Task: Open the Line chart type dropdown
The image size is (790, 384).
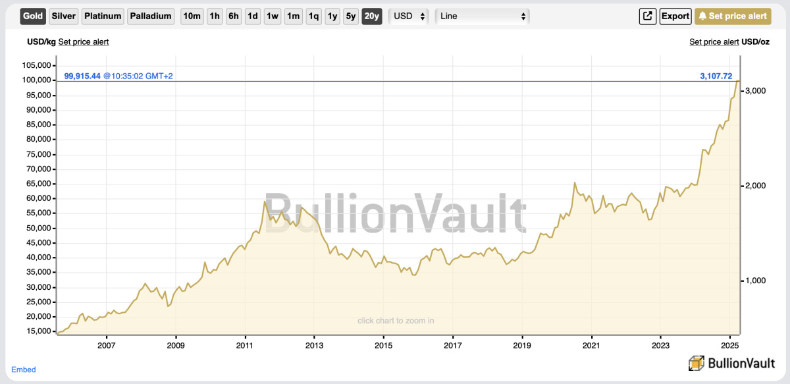Action: [x=482, y=16]
